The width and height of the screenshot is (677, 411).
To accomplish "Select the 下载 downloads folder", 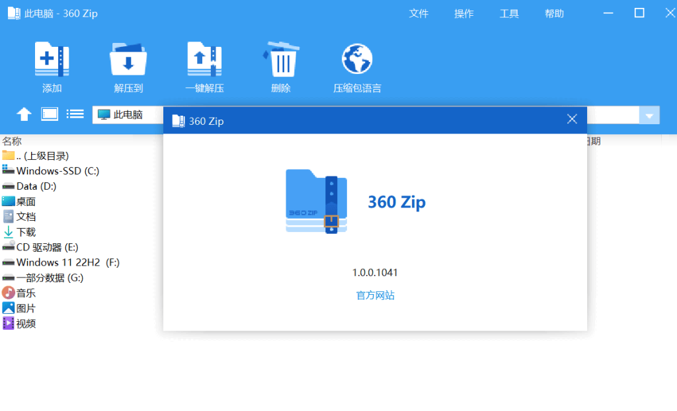I will coord(26,232).
